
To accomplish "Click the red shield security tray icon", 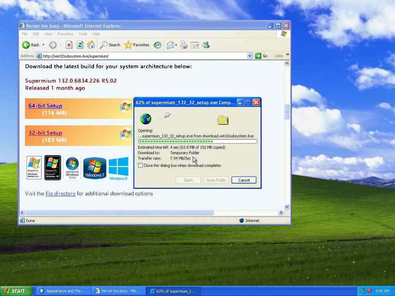I will click(369, 291).
